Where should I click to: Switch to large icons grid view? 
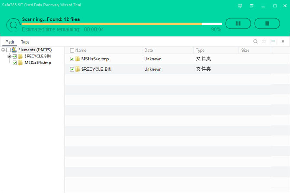(x=264, y=41)
